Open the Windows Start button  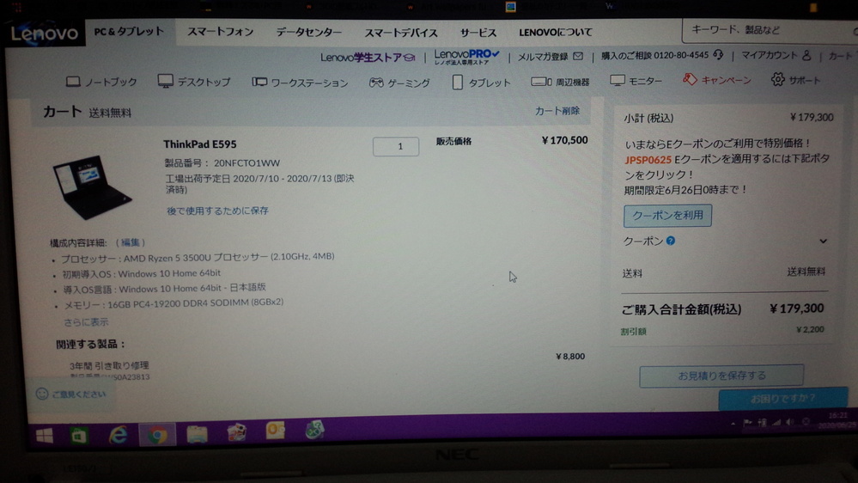45,436
